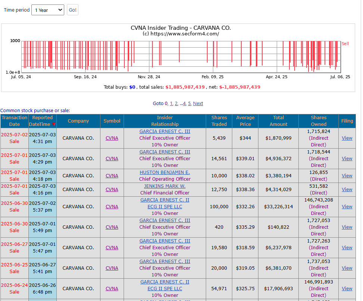
Task: Click the Company column header
Action: [78, 121]
